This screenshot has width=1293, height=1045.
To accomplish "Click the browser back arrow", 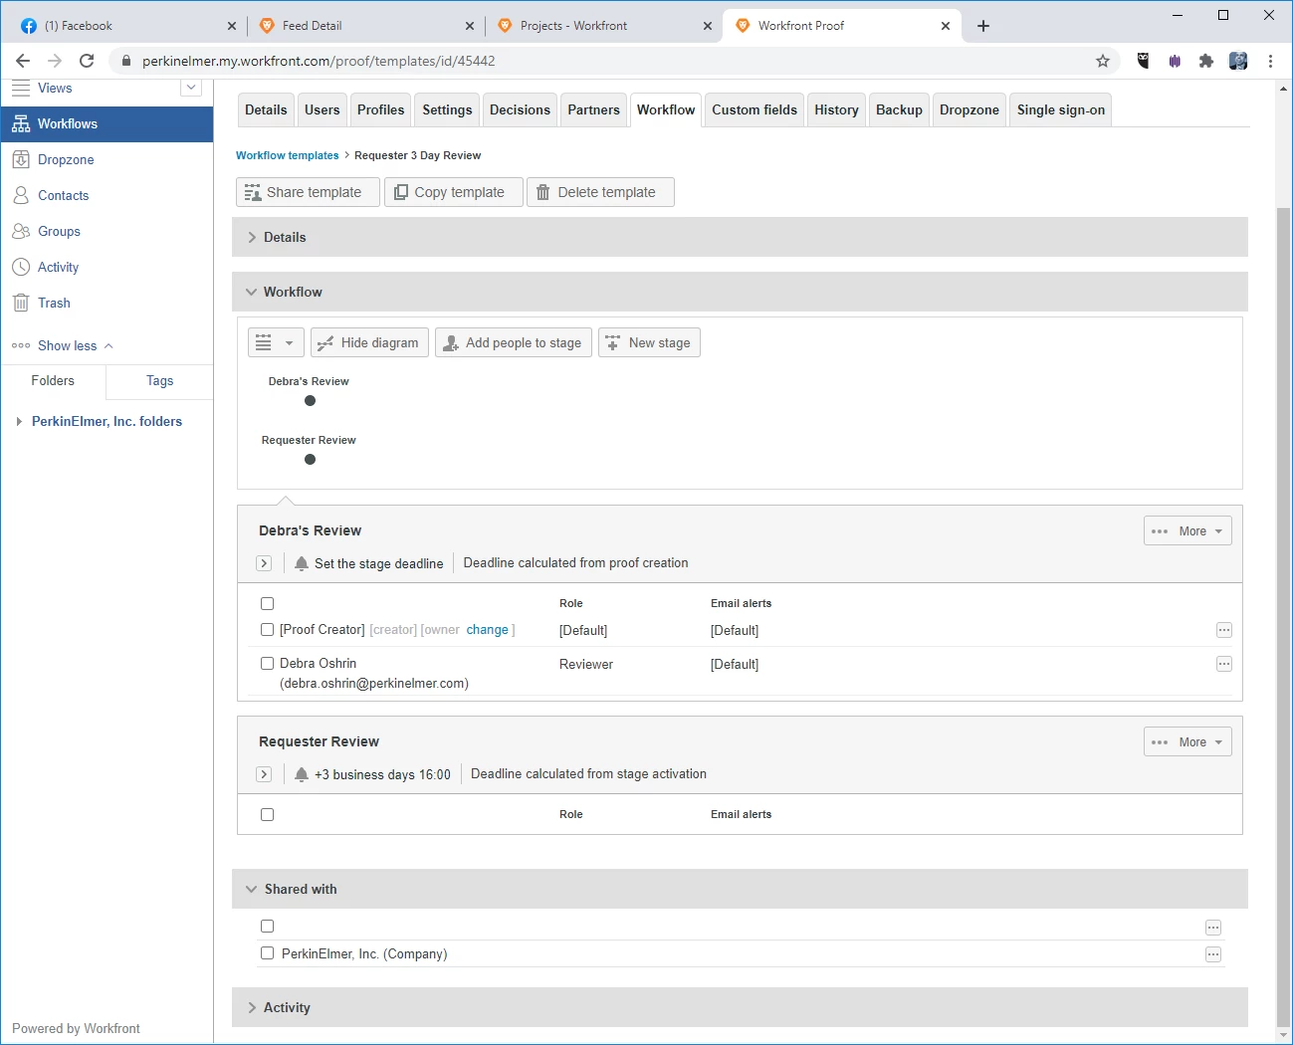I will pyautogui.click(x=23, y=61).
